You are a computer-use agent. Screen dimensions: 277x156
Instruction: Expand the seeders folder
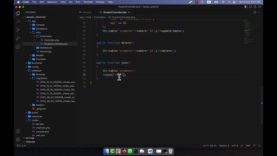click(x=40, y=105)
